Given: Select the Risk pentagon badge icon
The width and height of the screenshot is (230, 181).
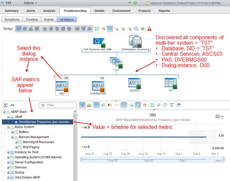Looking at the screenshot, I should point(45,29).
